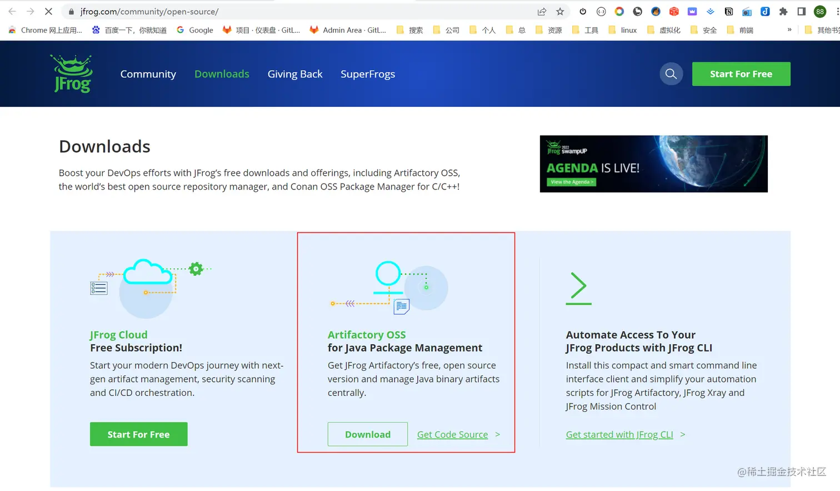Click the JFrog Cloud heading
The image size is (840, 491).
pos(118,335)
